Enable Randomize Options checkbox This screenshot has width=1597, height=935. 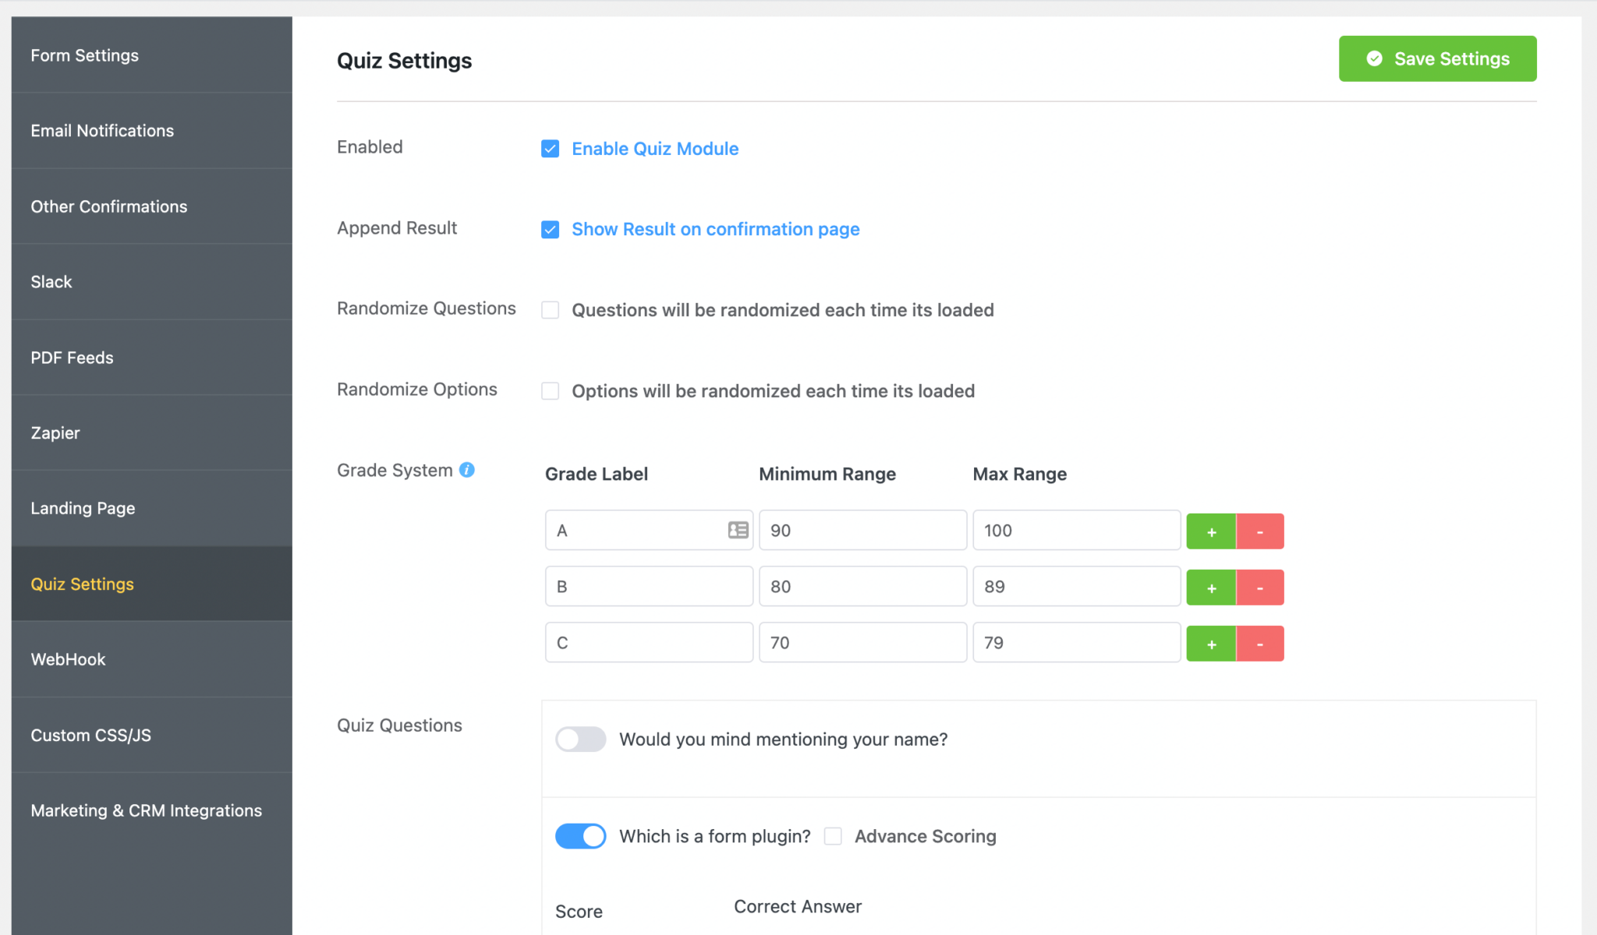[551, 391]
